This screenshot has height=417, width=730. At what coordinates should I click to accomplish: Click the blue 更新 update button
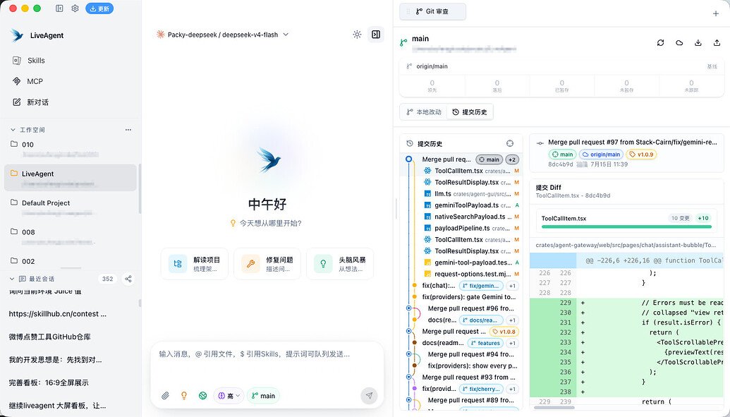(x=99, y=8)
